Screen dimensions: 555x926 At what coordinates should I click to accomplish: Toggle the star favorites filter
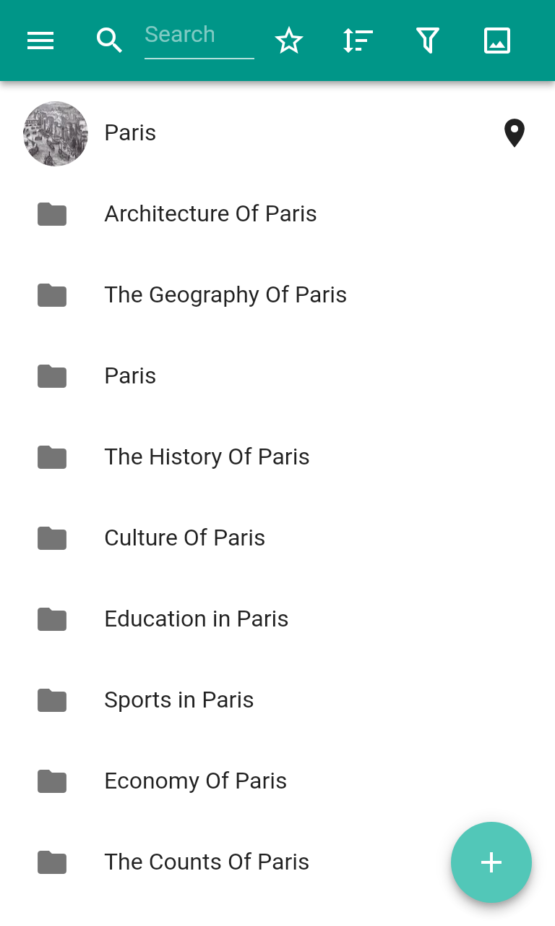pyautogui.click(x=289, y=41)
